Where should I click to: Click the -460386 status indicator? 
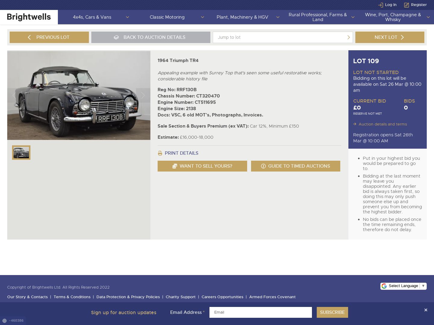pyautogui.click(x=13, y=321)
